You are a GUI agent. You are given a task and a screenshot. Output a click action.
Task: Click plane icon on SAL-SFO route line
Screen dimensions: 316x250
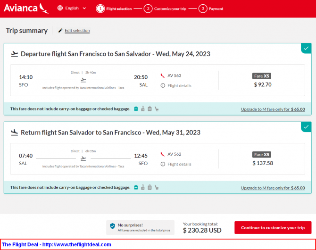83,158
